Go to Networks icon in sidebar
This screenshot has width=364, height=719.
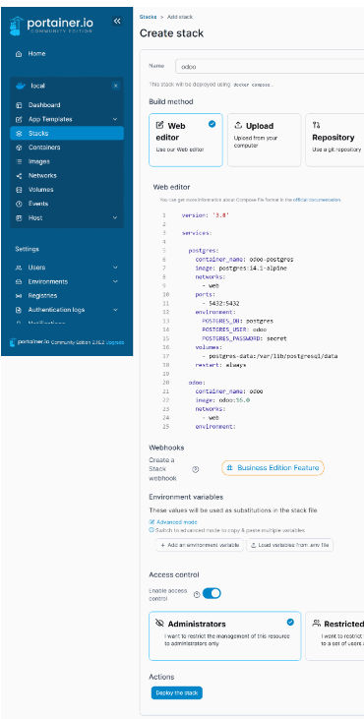click(x=19, y=176)
